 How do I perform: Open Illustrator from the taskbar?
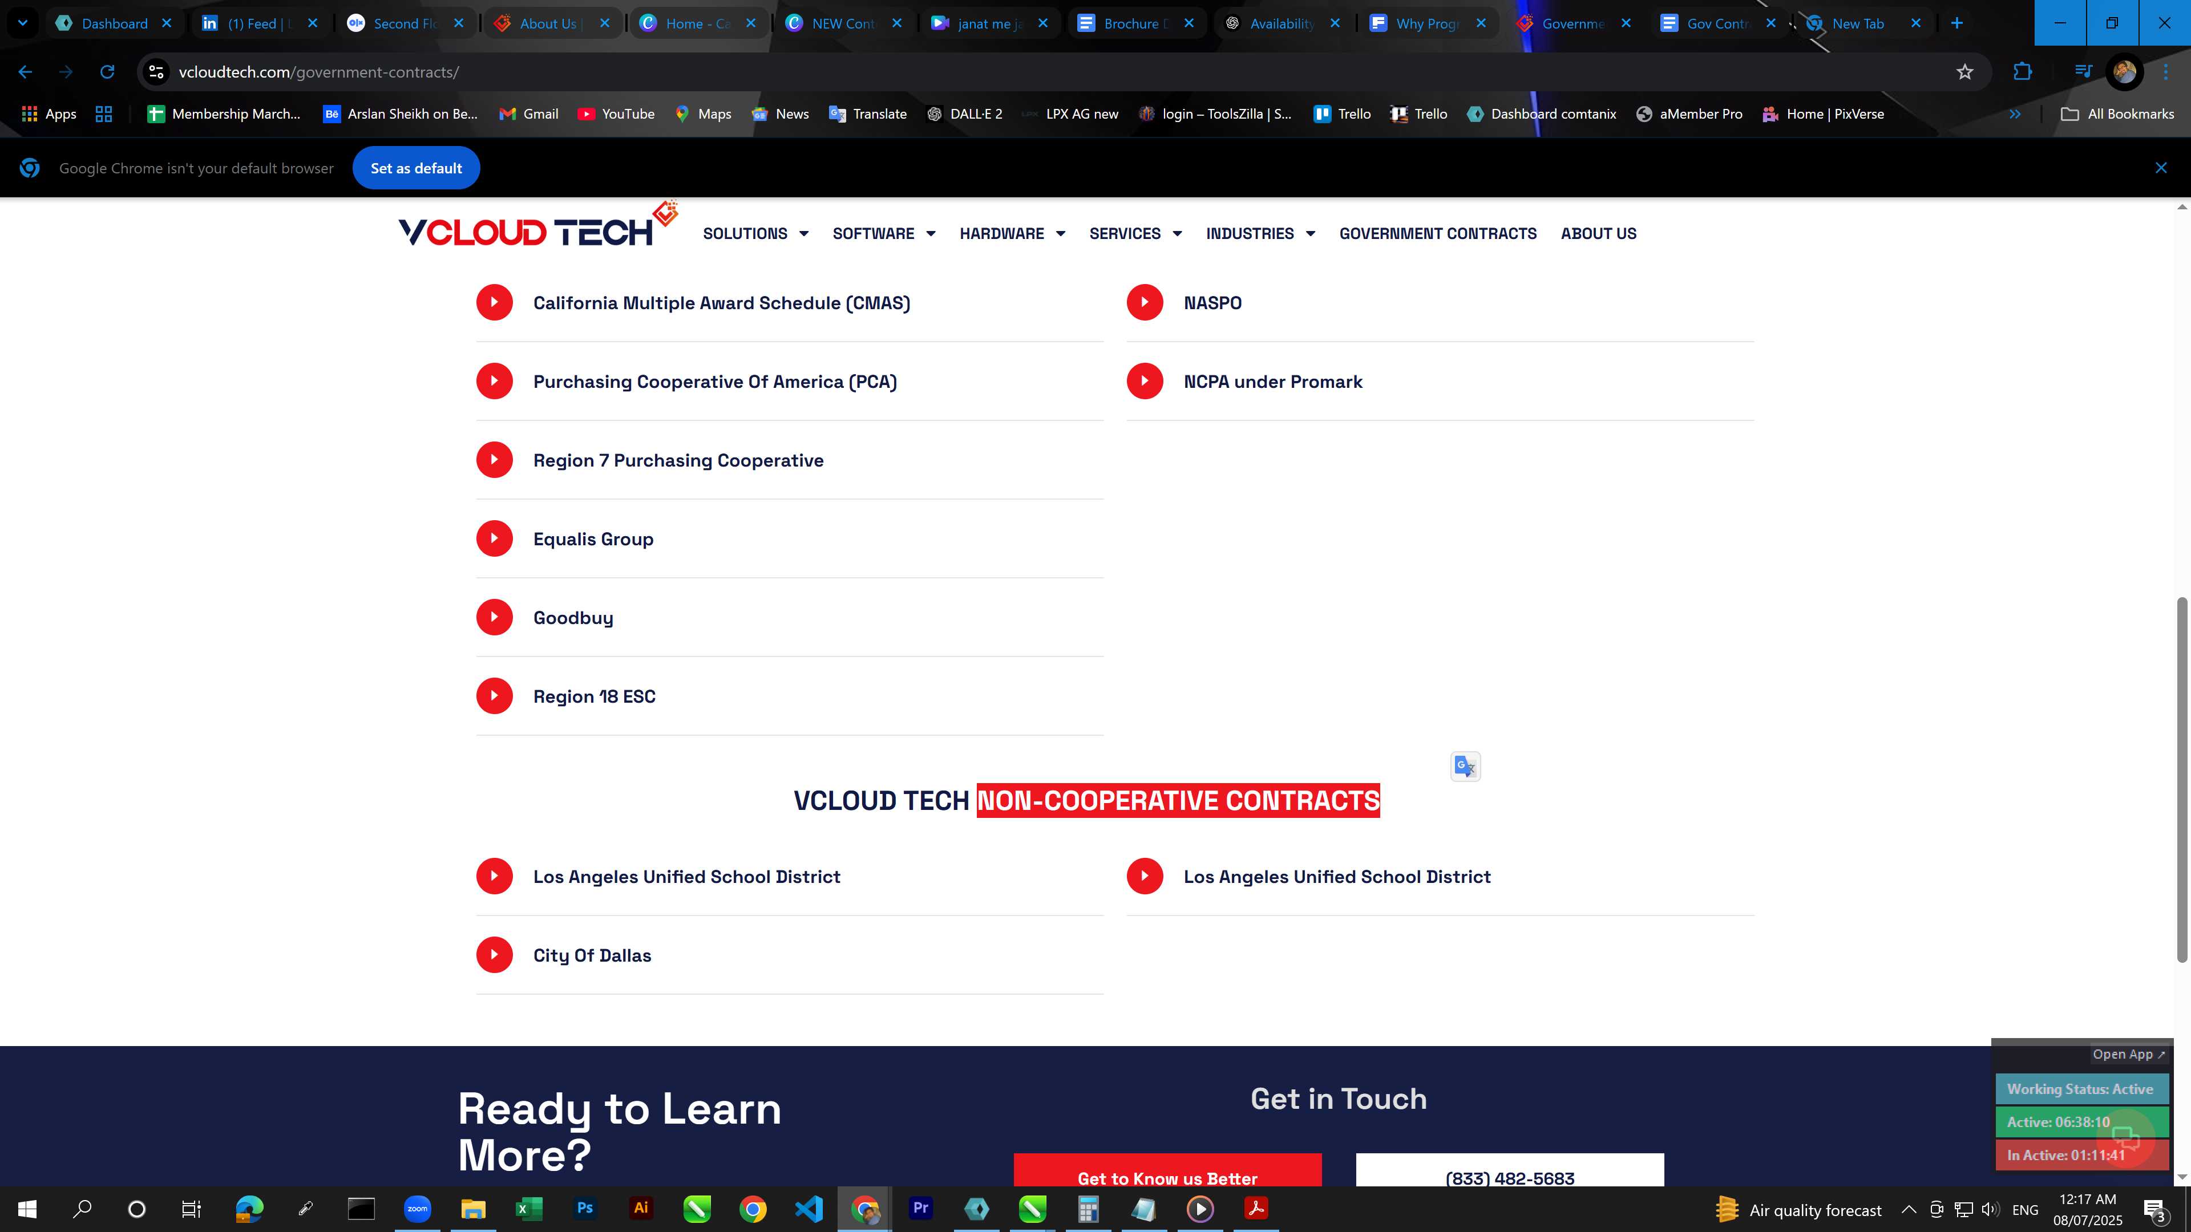point(640,1208)
